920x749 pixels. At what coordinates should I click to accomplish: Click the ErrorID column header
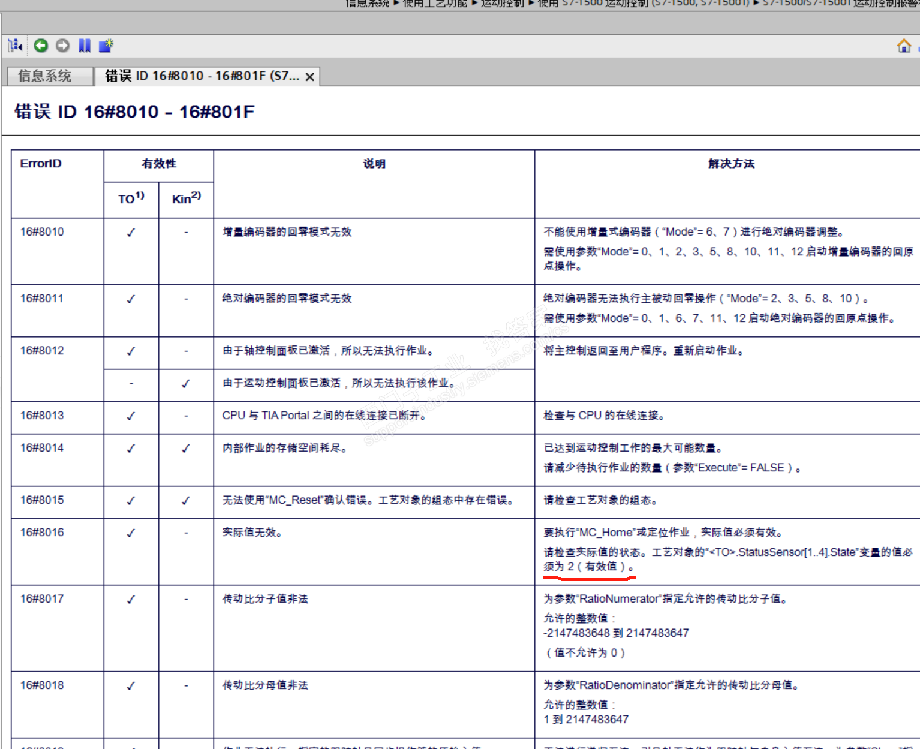pos(41,163)
